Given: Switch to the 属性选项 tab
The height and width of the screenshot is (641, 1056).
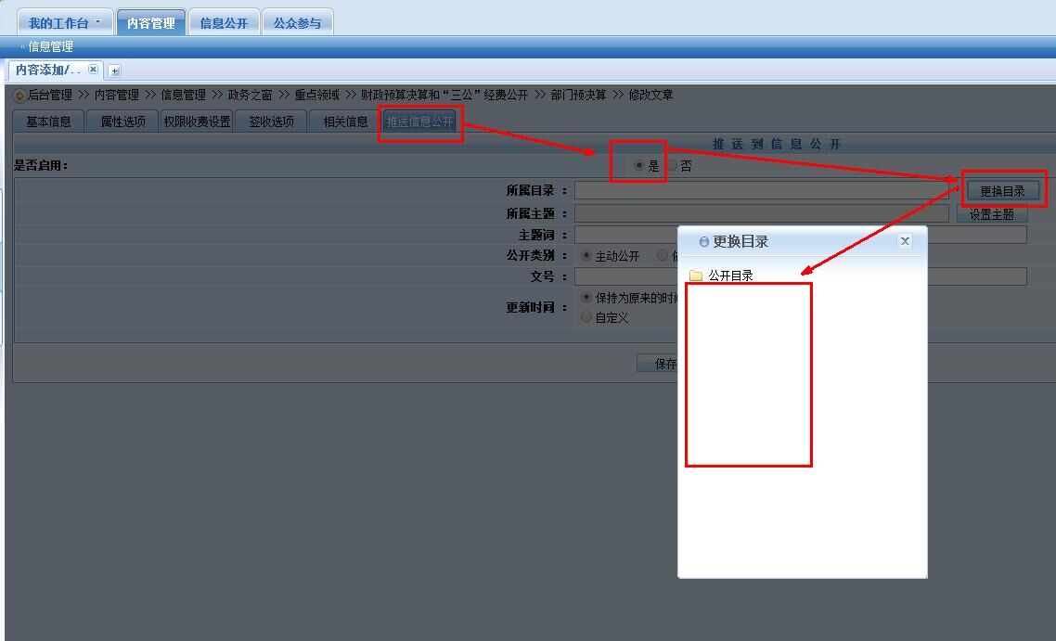Looking at the screenshot, I should [x=122, y=122].
